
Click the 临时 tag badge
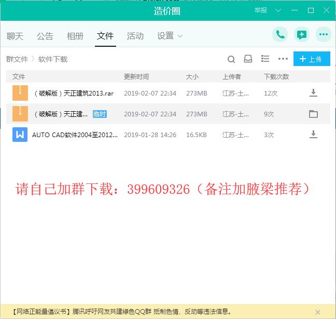tap(100, 114)
